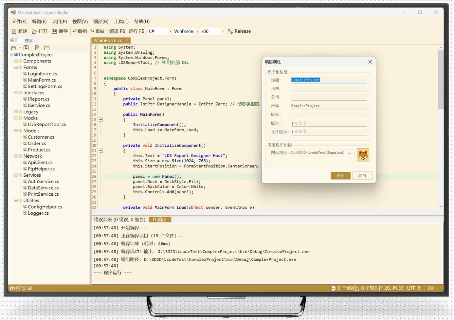This screenshot has width=454, height=320.
Task: Collapse the MainForm() constructor at line 15
Action: pyautogui.click(x=101, y=120)
